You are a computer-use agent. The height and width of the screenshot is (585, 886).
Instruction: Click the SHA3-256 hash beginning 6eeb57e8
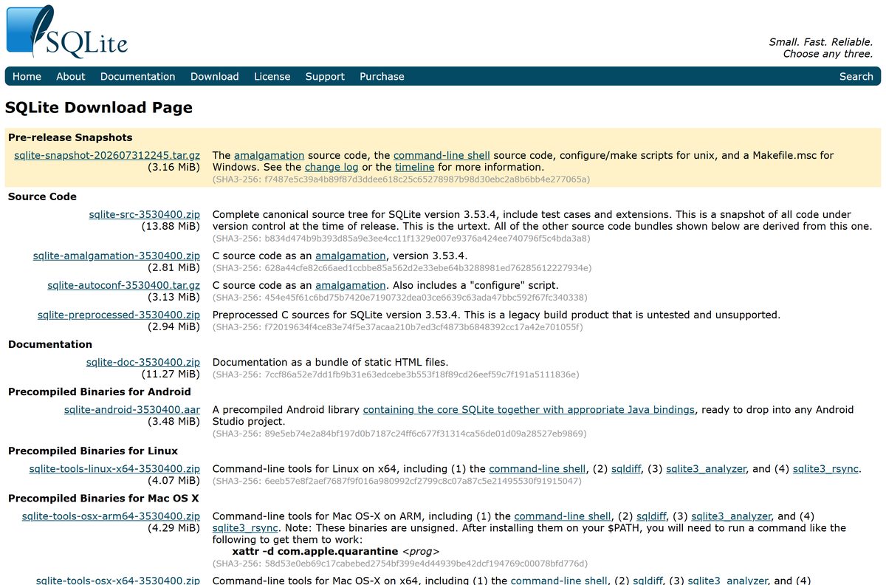coord(396,480)
